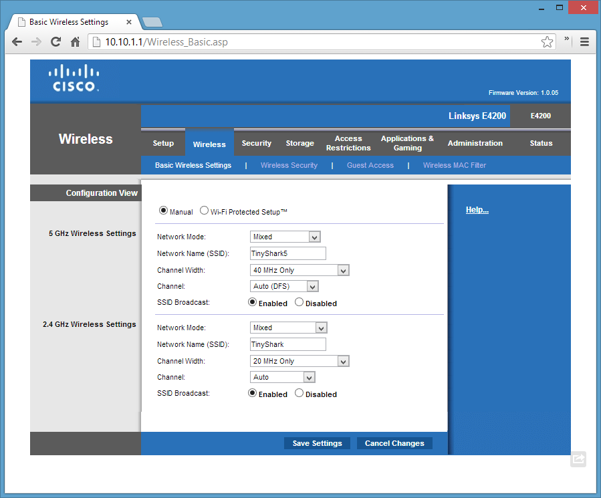Open the Wireless Security sub-tab
Screen dimensions: 601x498
[x=289, y=165]
